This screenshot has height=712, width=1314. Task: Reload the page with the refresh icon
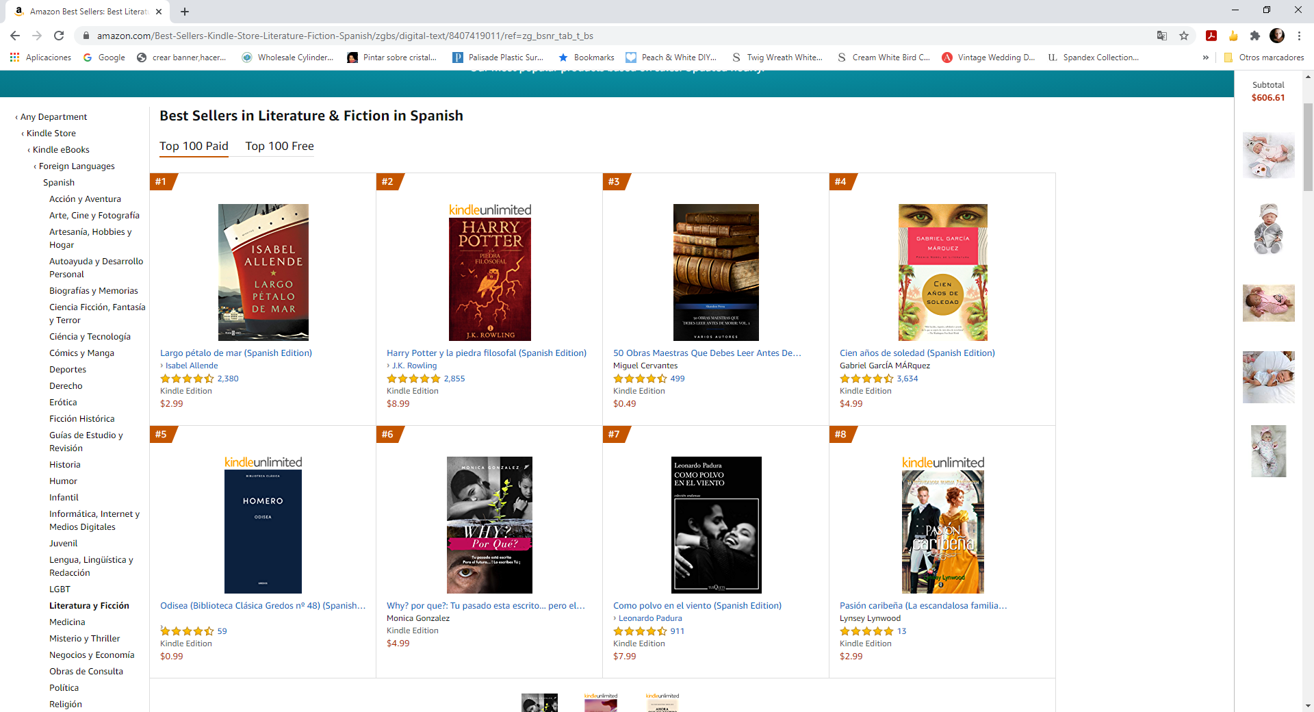coord(59,36)
